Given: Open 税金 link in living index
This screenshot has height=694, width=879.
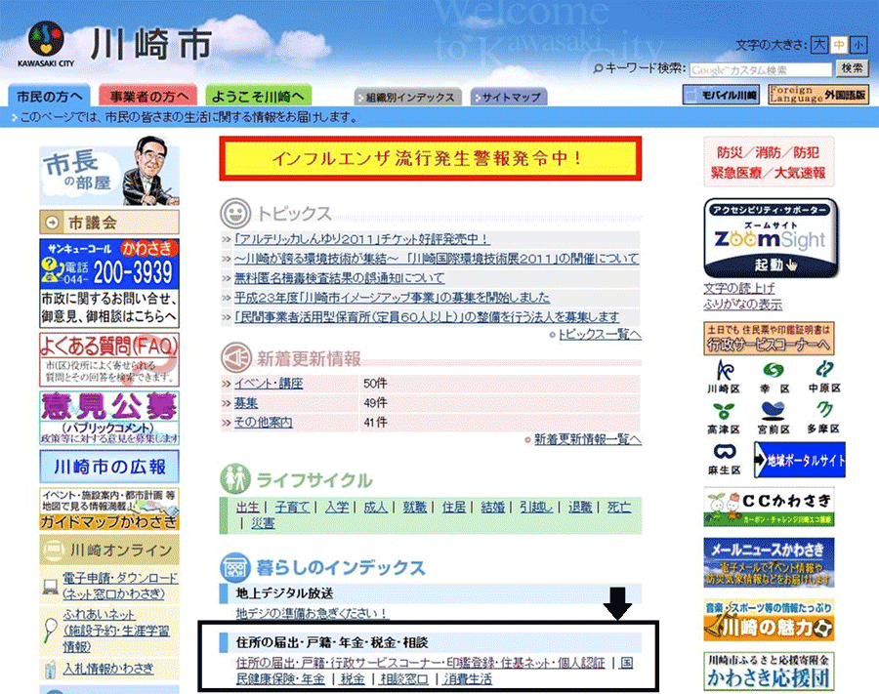Looking at the screenshot, I should pos(352,679).
